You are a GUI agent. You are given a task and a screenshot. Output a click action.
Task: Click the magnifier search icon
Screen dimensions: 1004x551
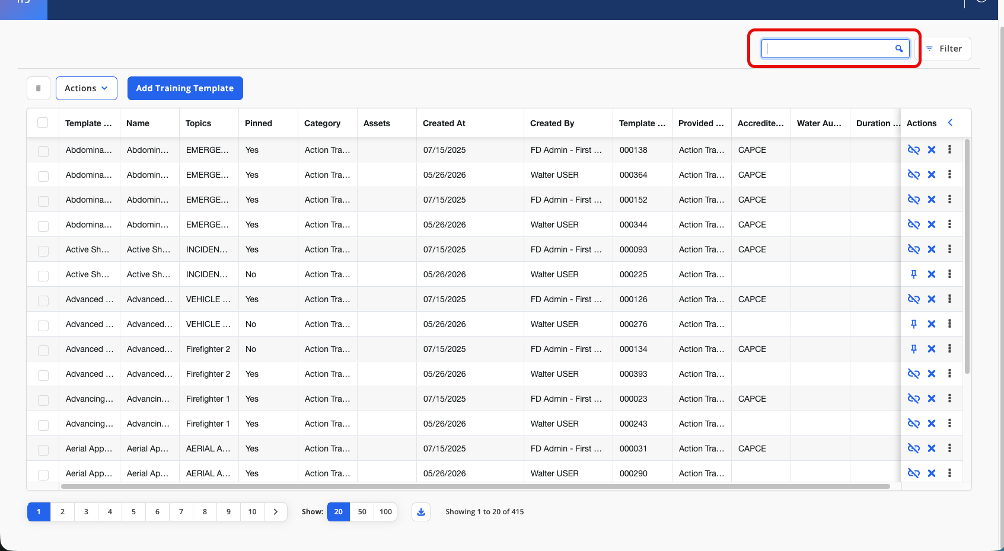pos(899,49)
